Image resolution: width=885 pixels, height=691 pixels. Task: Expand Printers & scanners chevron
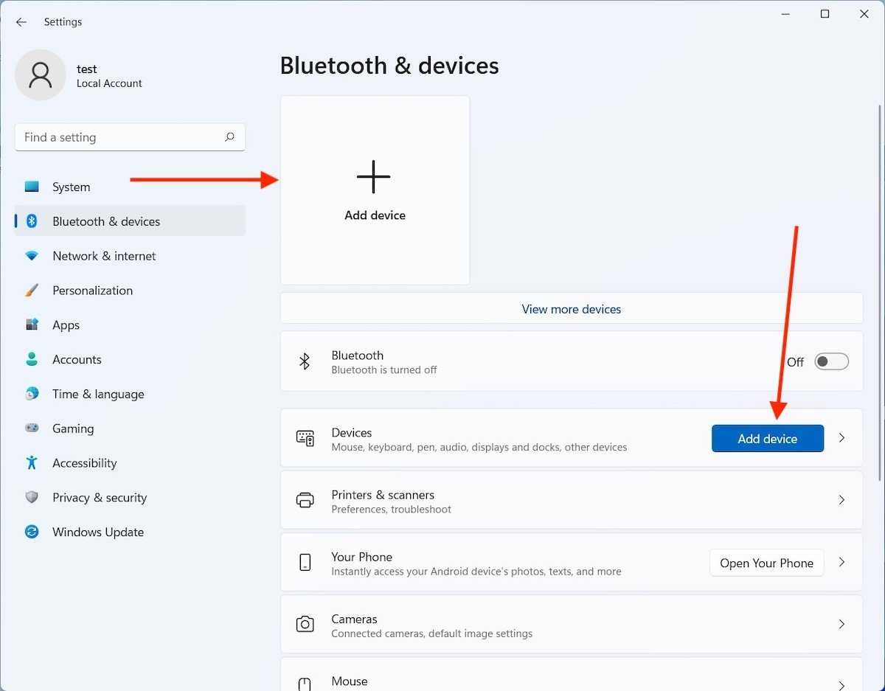pyautogui.click(x=841, y=500)
